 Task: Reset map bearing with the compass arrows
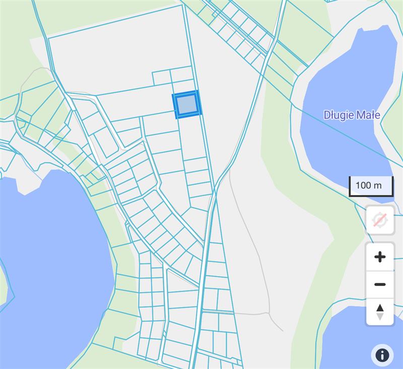coord(380,312)
